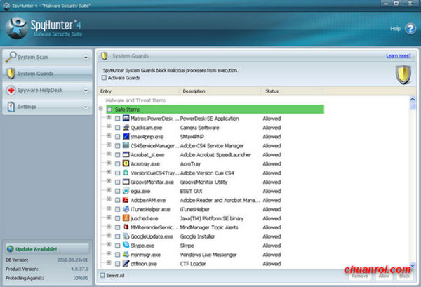Enable the Activate Guards checkbox

click(104, 78)
